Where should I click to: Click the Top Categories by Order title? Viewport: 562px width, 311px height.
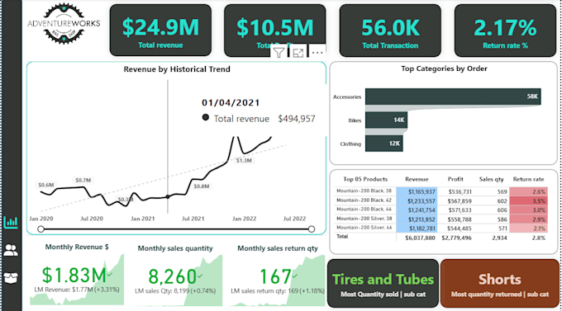pos(444,68)
